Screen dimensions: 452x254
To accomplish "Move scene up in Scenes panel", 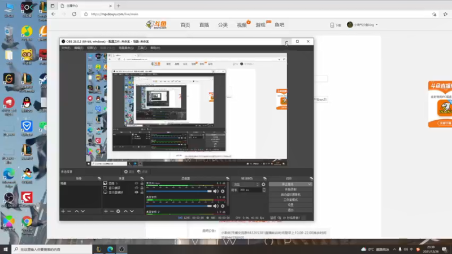I will [77, 211].
